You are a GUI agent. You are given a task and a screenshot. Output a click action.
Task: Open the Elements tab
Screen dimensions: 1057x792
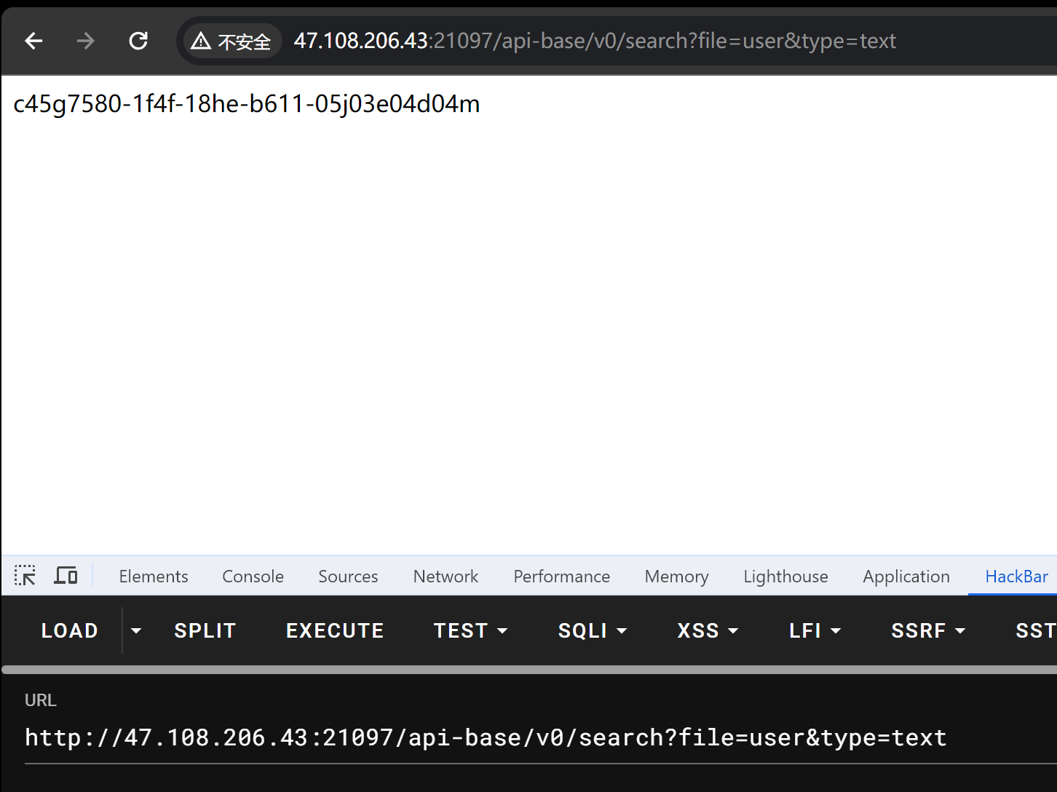pyautogui.click(x=154, y=577)
